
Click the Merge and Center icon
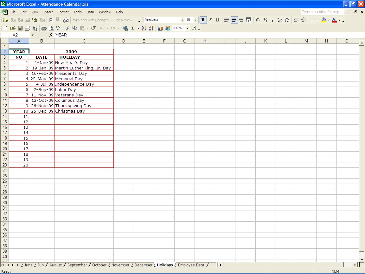(249, 20)
